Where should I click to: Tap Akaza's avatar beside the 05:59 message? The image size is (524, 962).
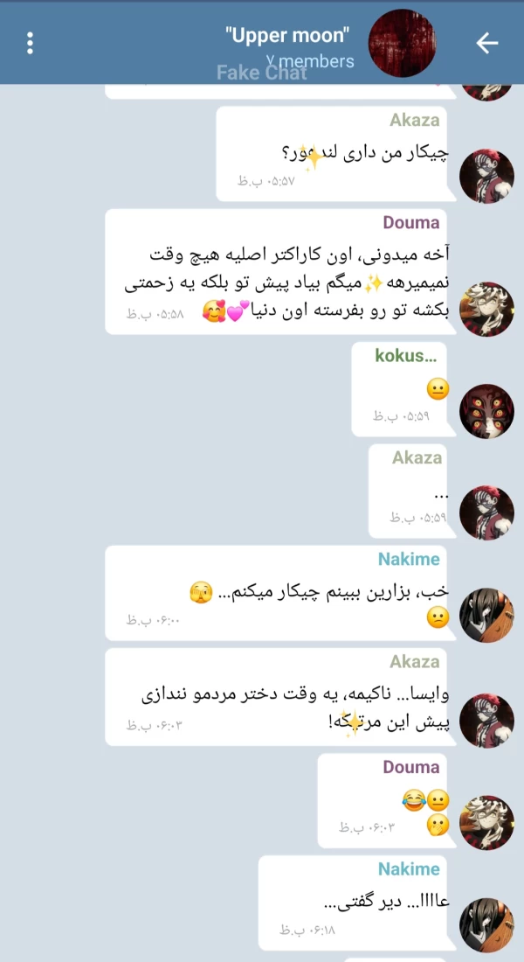click(486, 512)
